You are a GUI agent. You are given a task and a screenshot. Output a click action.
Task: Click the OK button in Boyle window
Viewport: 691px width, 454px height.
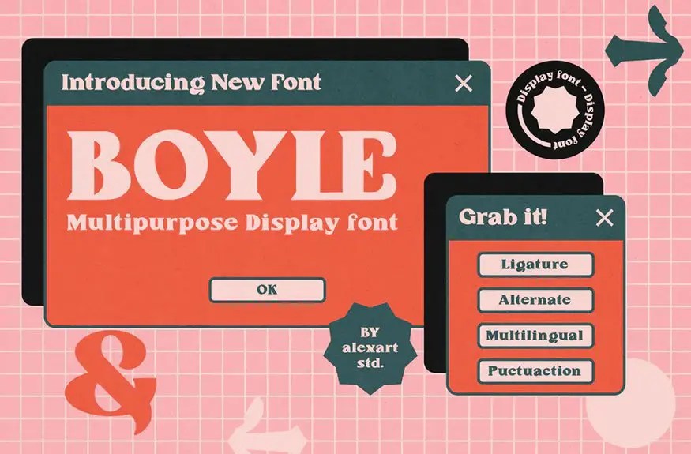pyautogui.click(x=267, y=290)
